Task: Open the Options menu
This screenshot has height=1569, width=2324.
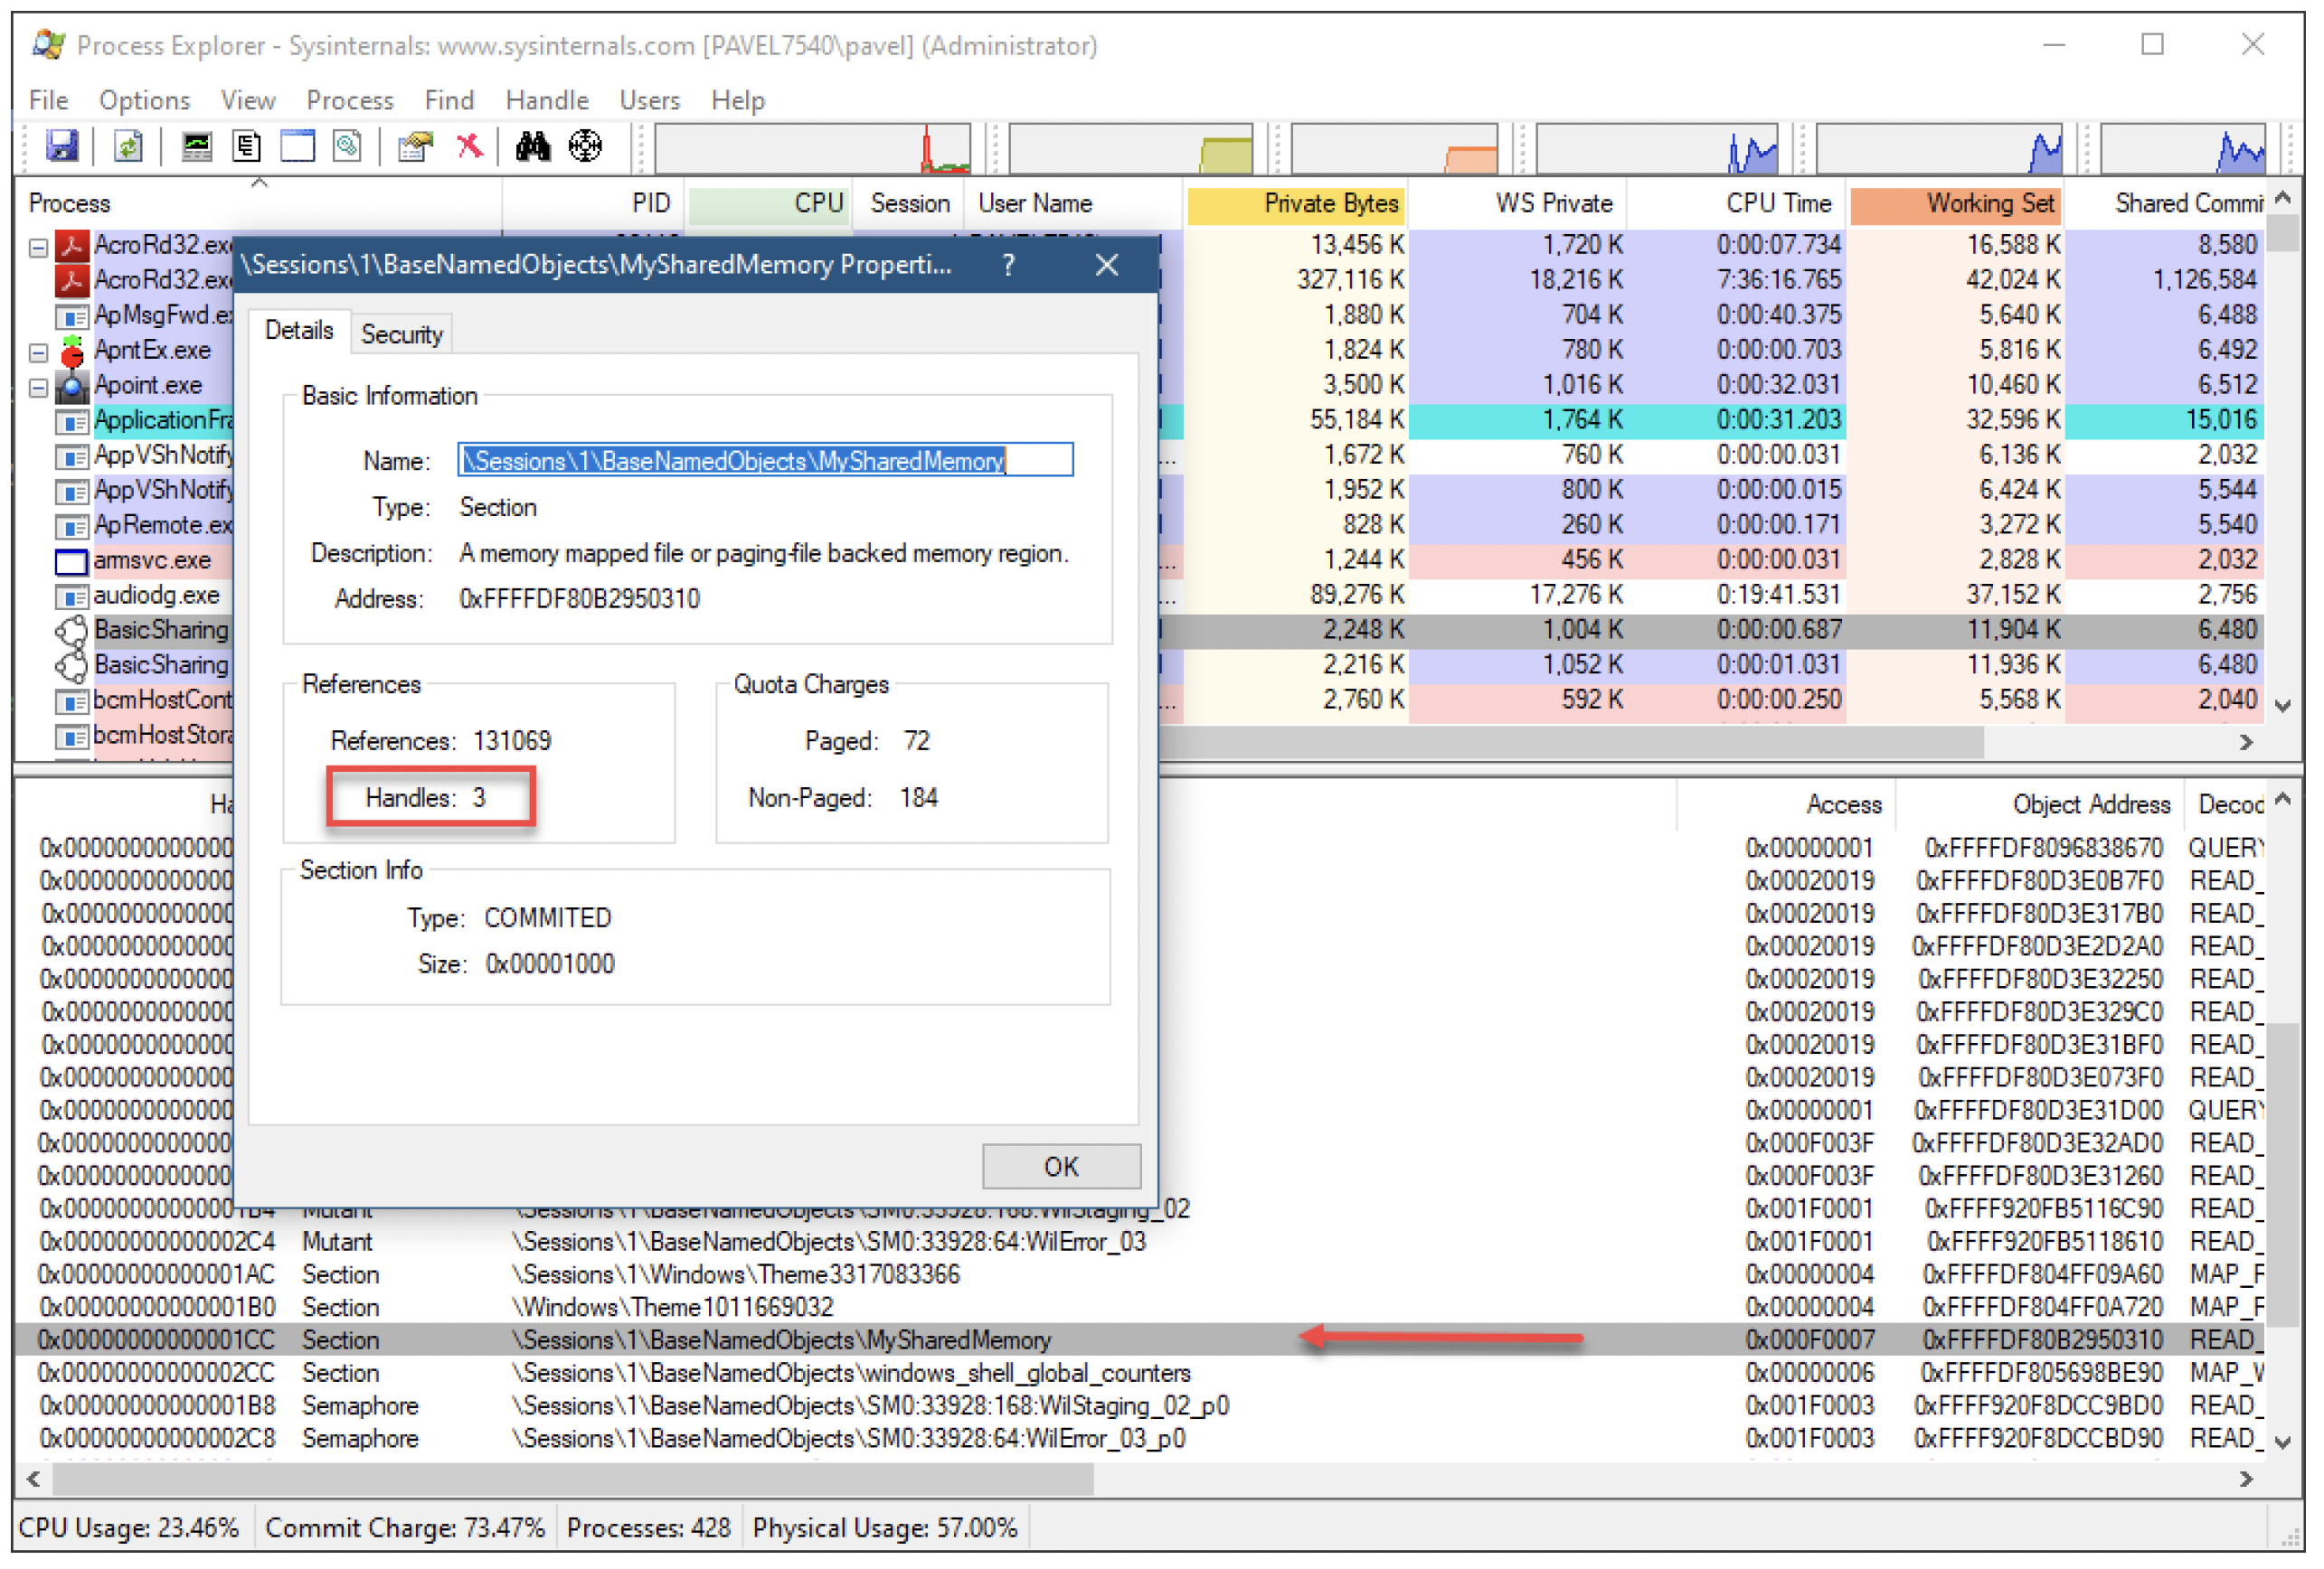Action: click(x=144, y=100)
